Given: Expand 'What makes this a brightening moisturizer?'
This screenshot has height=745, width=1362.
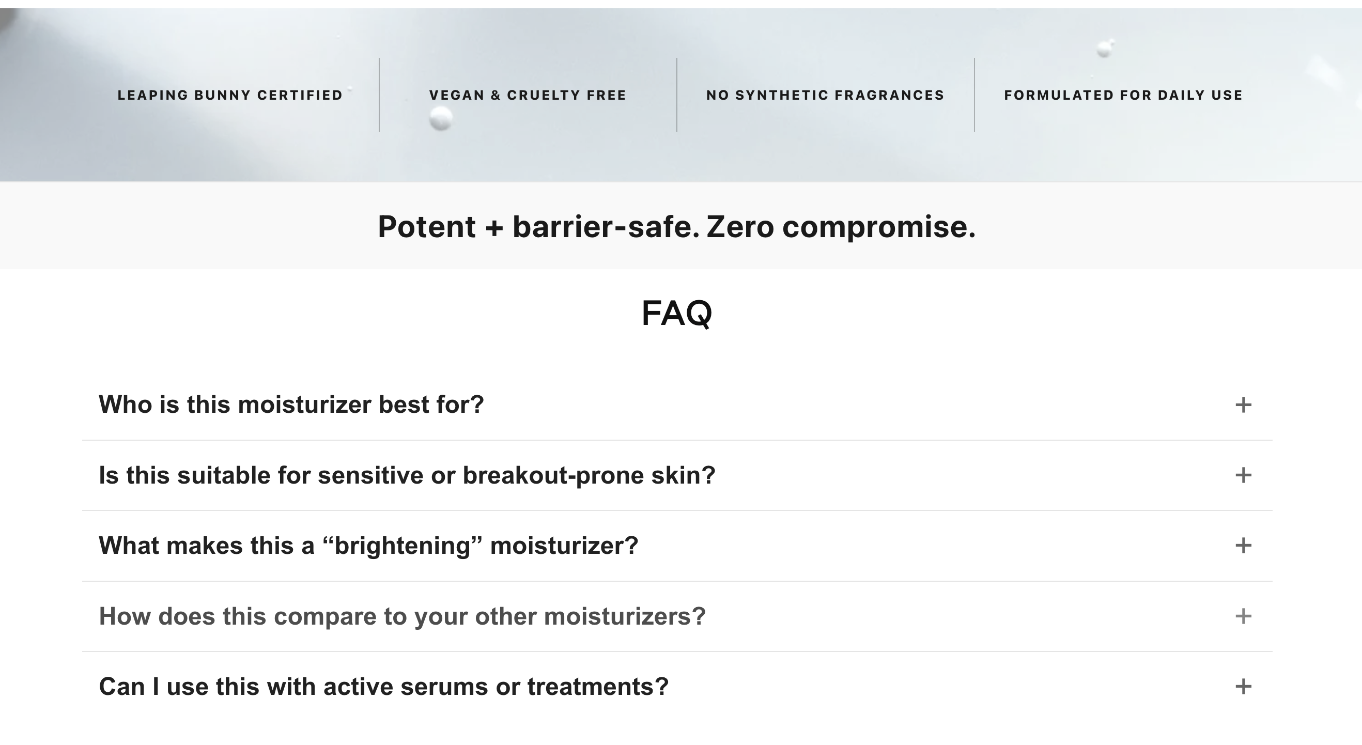Looking at the screenshot, I should [x=677, y=546].
